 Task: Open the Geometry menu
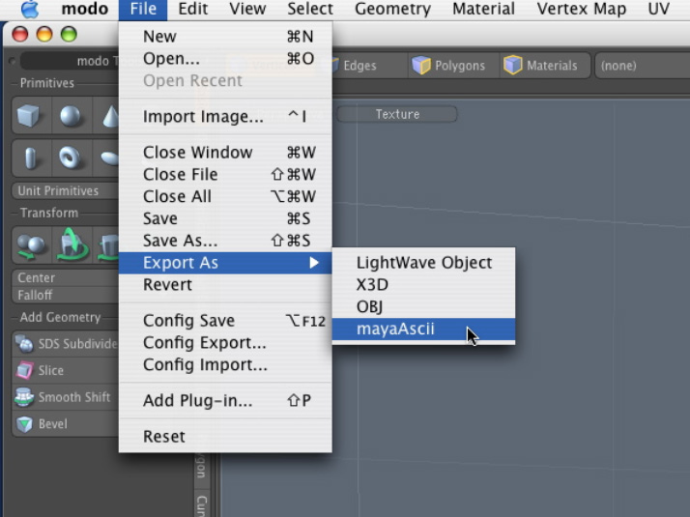(x=392, y=9)
